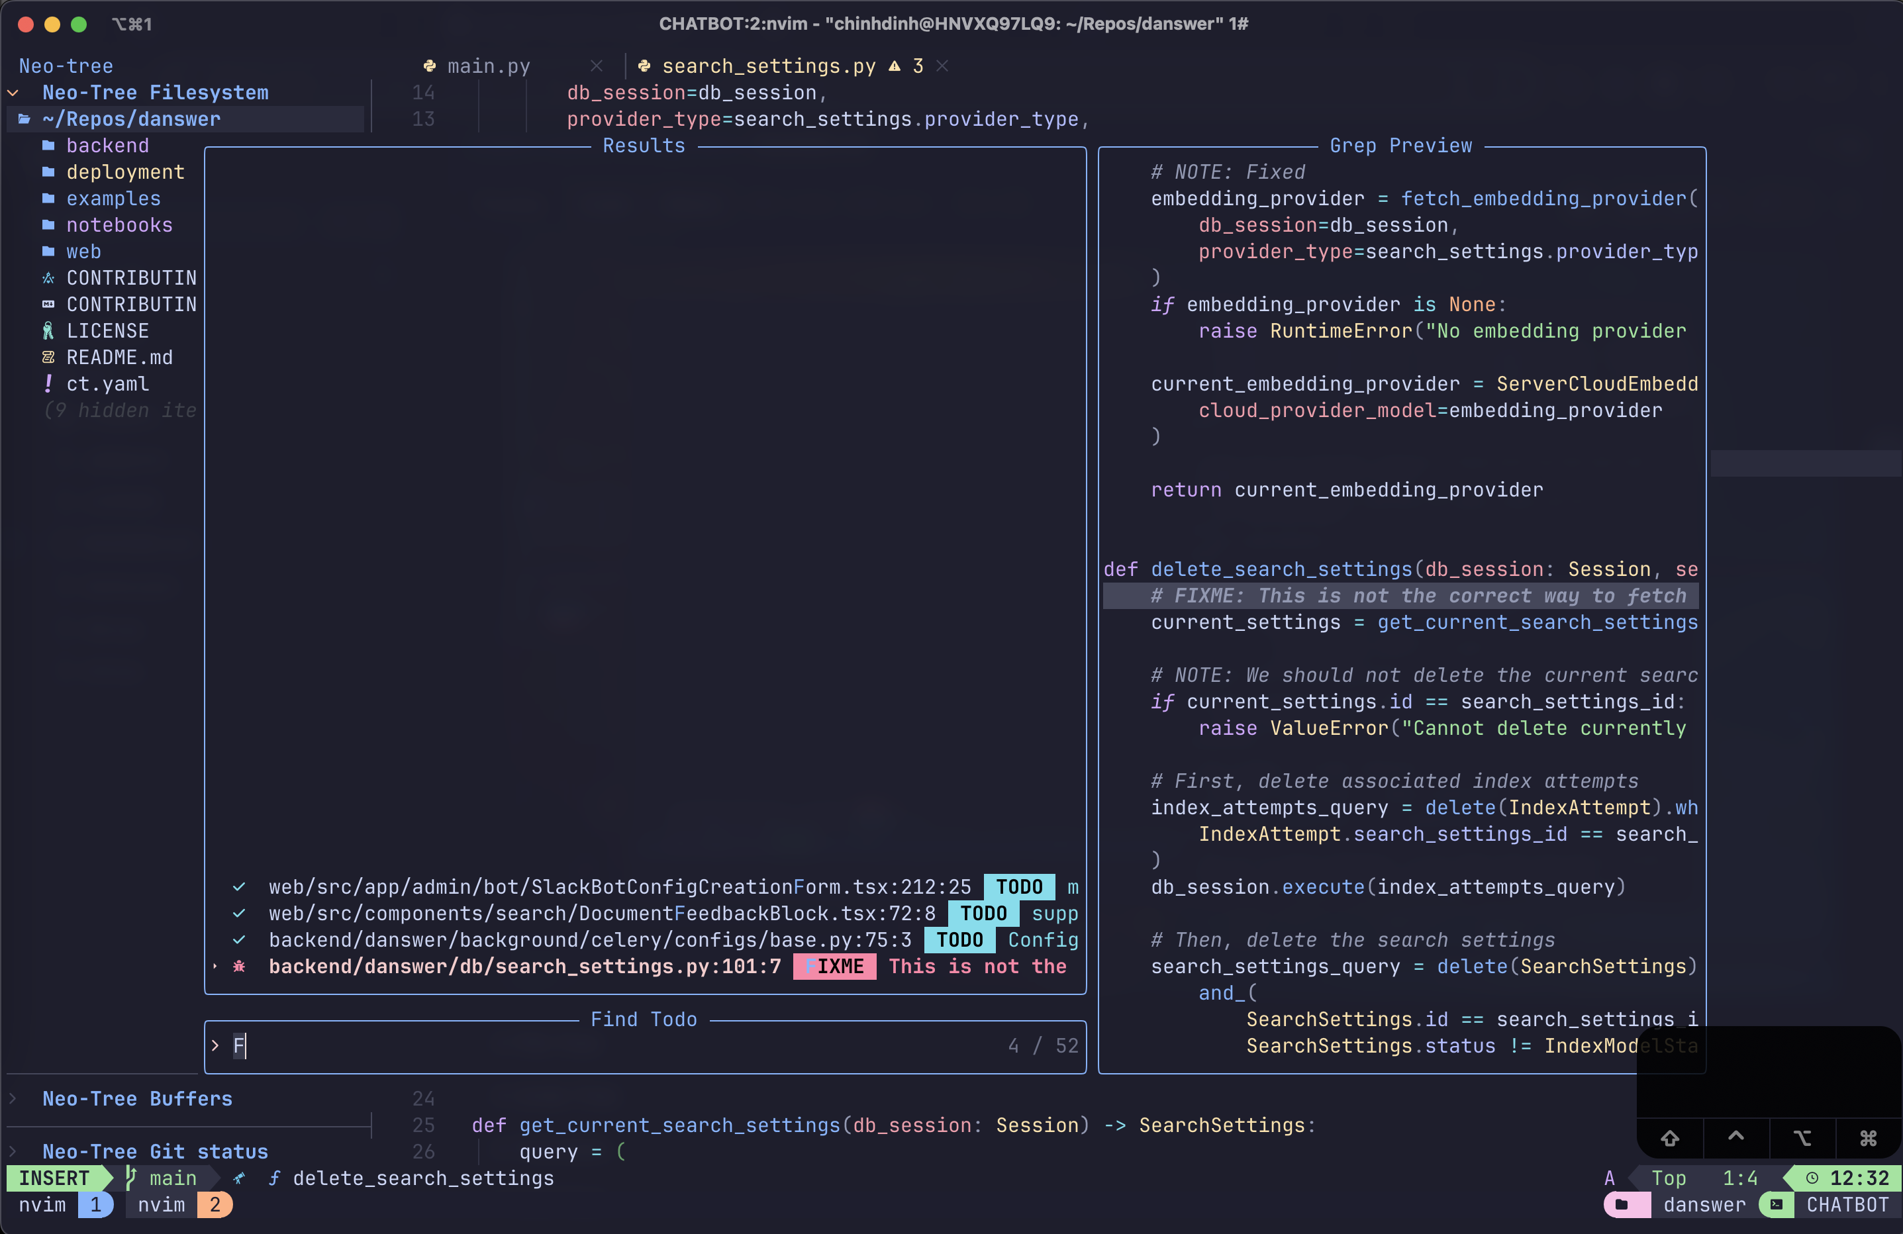The height and width of the screenshot is (1234, 1903).
Task: Expand the Neo-Tree Git status section
Action: coord(14,1152)
